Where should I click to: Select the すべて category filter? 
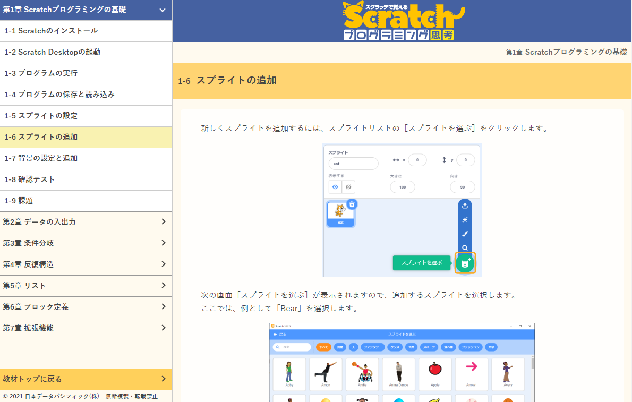[323, 347]
